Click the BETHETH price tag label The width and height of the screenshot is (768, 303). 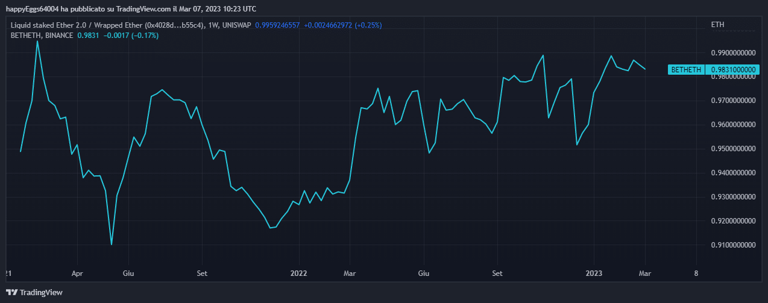(686, 70)
